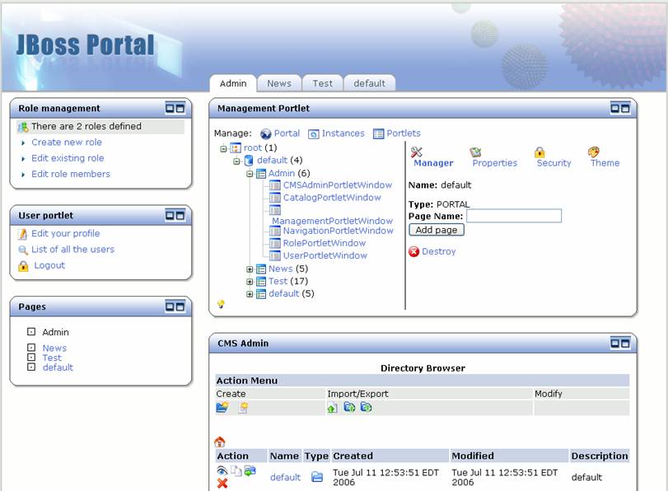668x491 pixels.
Task: Click the globe icon beside Portal
Action: point(266,133)
